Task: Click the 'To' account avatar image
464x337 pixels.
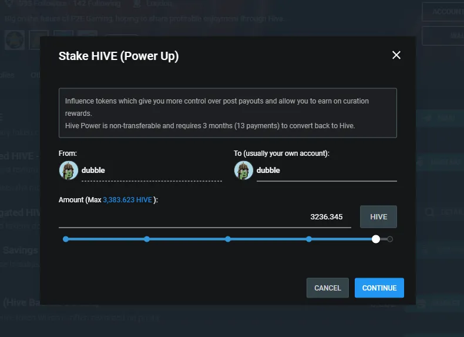Action: click(x=244, y=171)
